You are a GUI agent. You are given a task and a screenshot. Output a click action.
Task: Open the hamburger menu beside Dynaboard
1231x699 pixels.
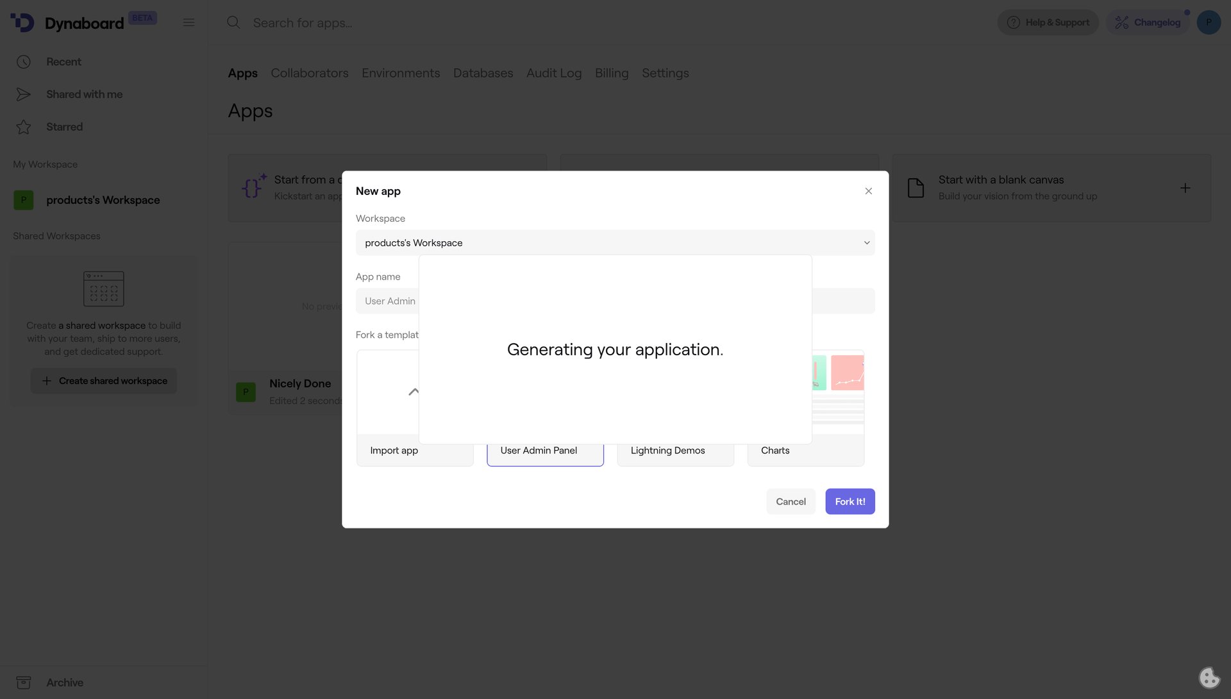188,22
